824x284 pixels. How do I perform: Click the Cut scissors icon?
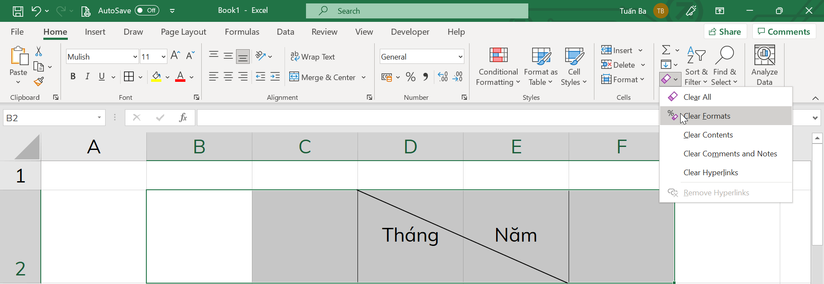coord(39,51)
